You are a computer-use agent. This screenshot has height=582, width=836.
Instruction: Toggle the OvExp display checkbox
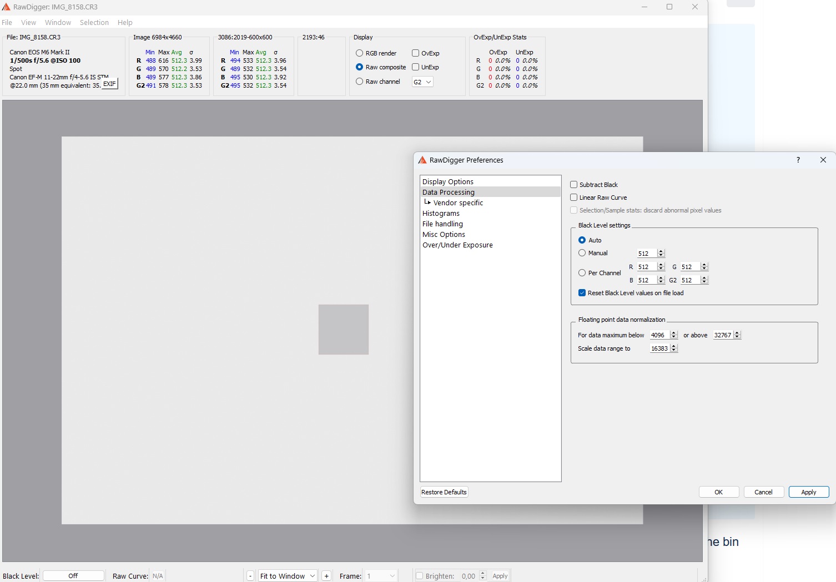[415, 53]
